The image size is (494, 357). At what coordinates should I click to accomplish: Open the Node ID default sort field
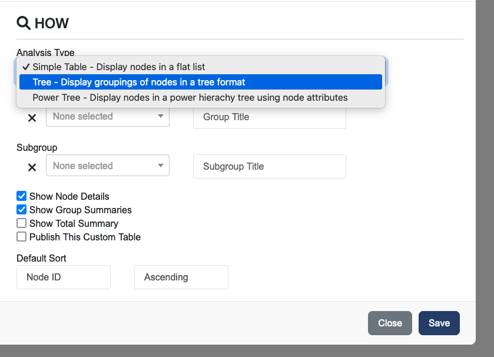pos(64,277)
